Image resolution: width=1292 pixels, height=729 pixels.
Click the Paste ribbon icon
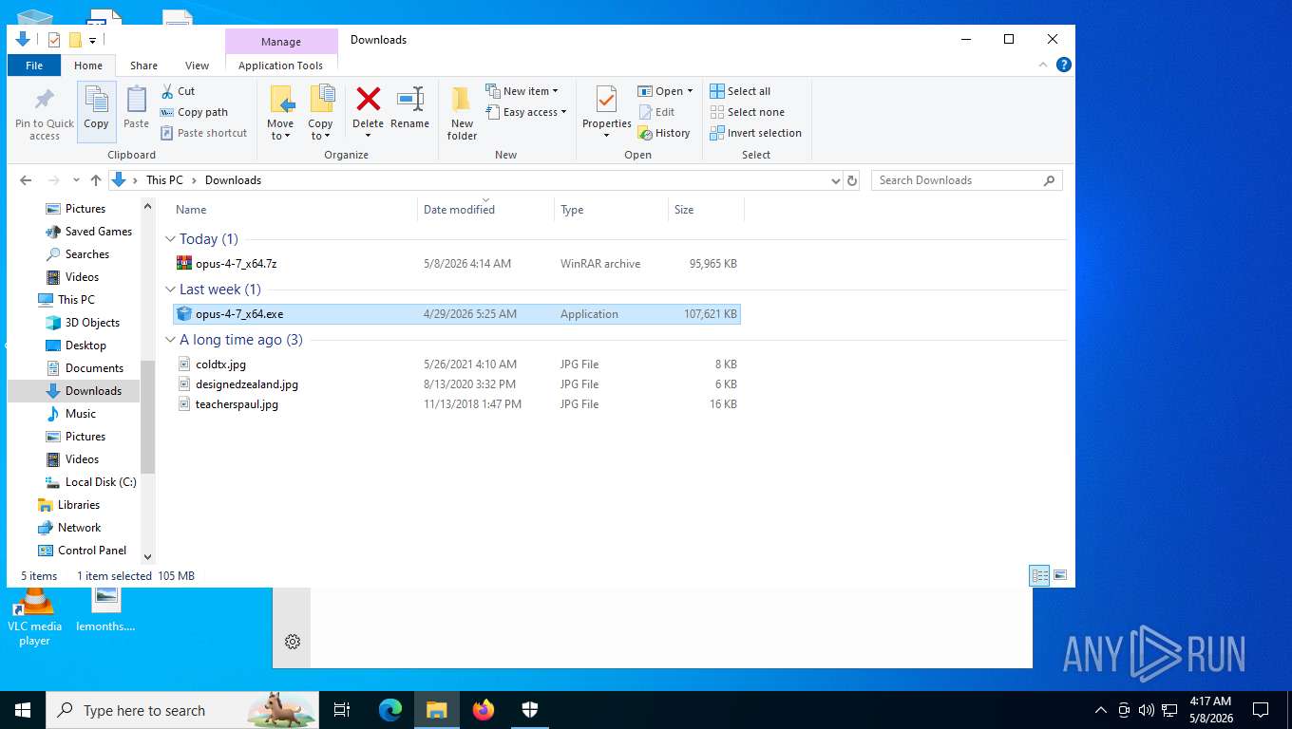(136, 100)
